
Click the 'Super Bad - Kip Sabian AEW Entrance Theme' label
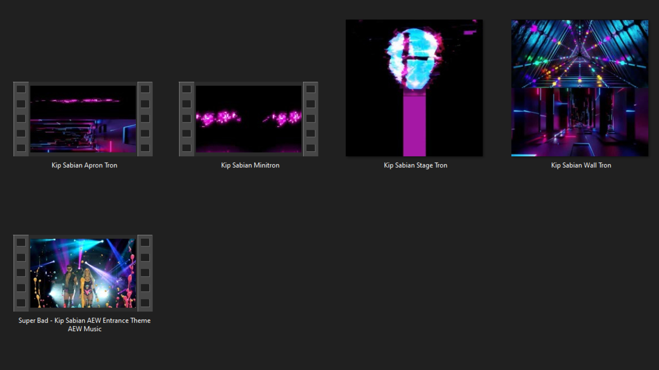coord(84,324)
